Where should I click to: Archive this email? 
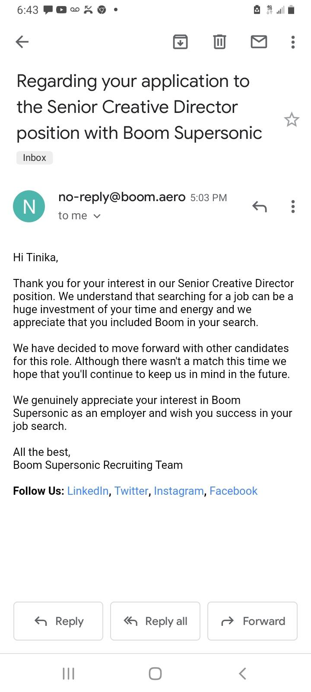180,42
